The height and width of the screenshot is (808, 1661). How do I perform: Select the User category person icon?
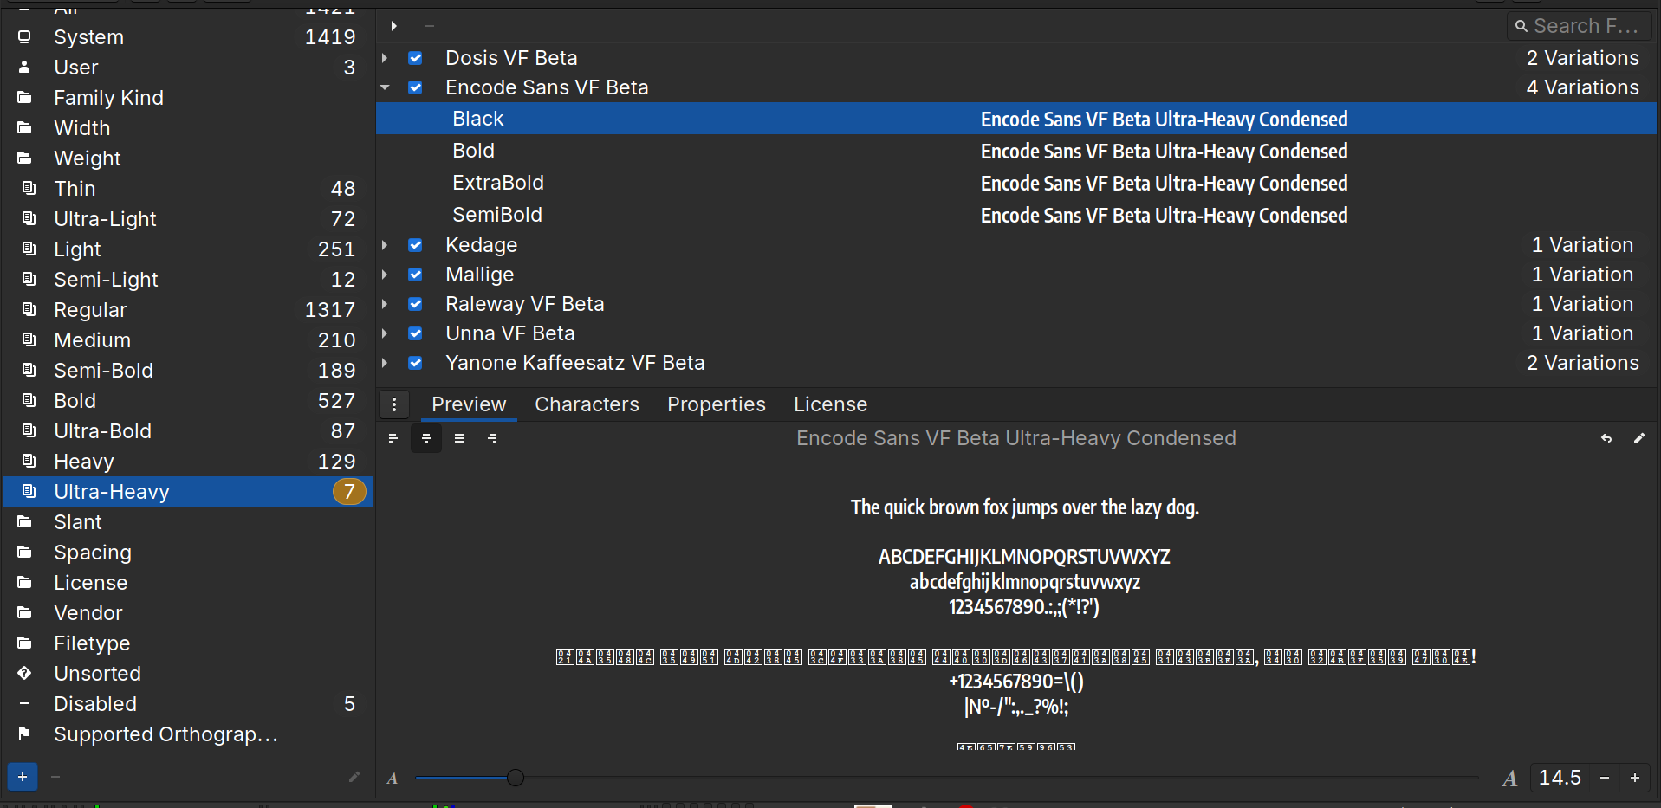(x=25, y=68)
